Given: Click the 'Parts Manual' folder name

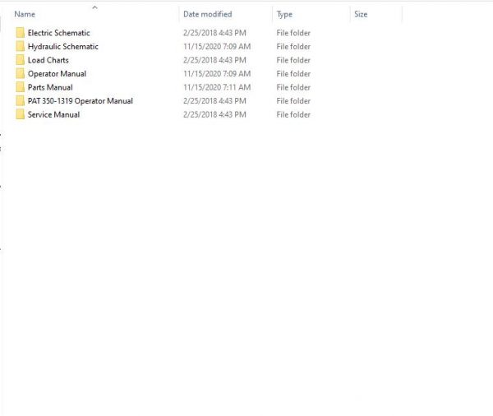Looking at the screenshot, I should (x=50, y=87).
